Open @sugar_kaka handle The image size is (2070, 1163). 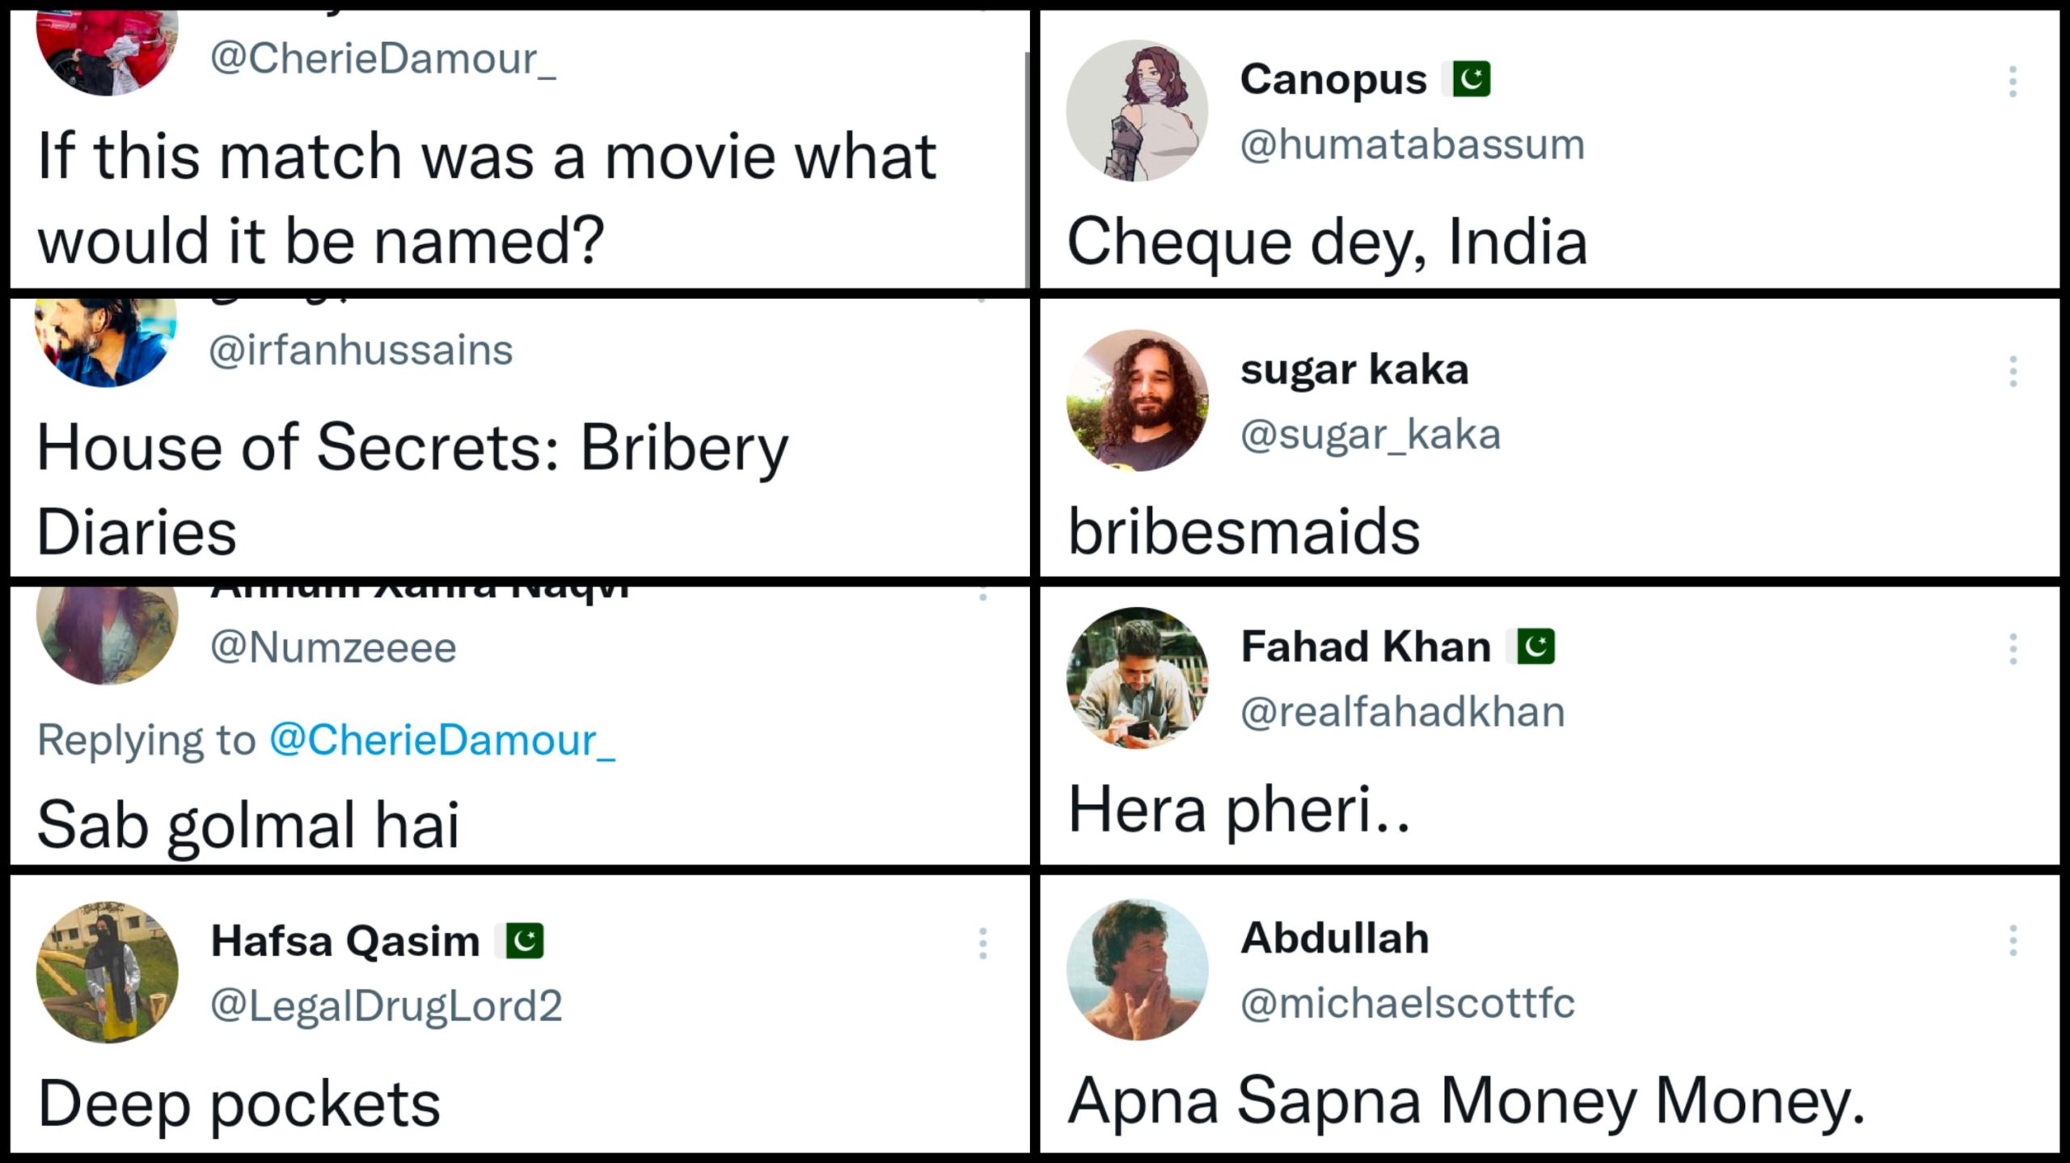[x=1370, y=435]
